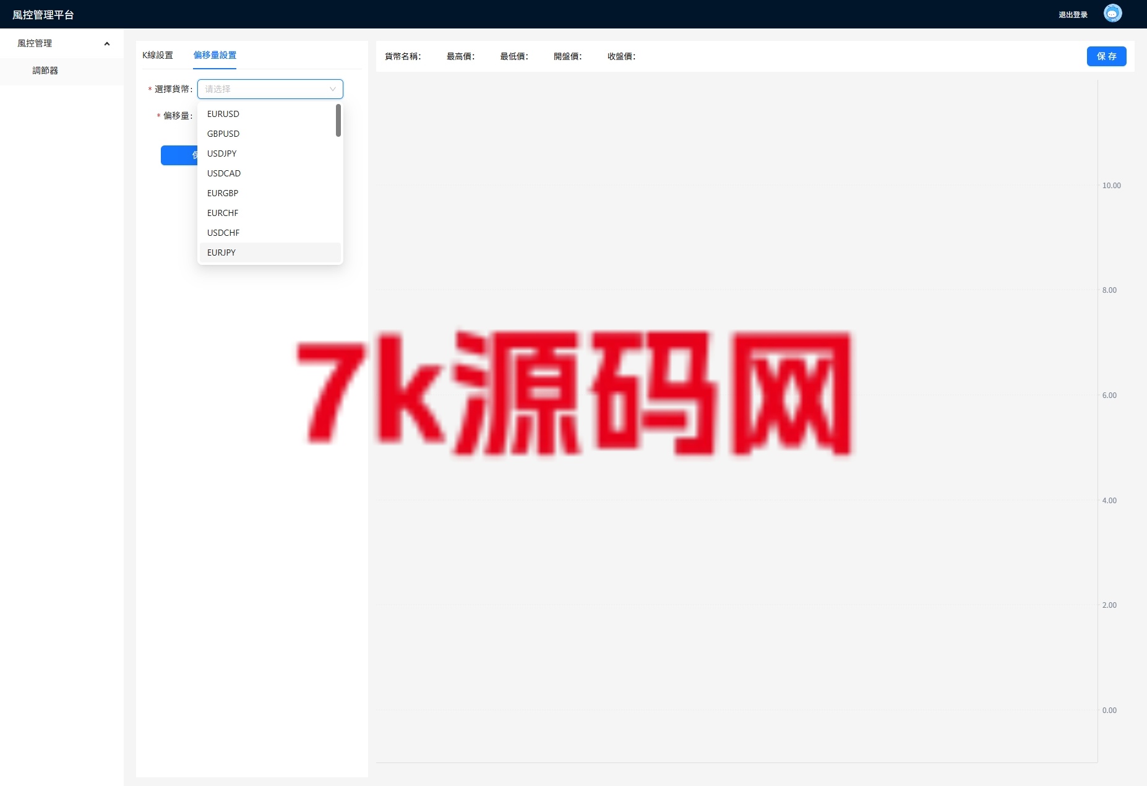Click the 4.00 chart axis value

click(x=1109, y=501)
